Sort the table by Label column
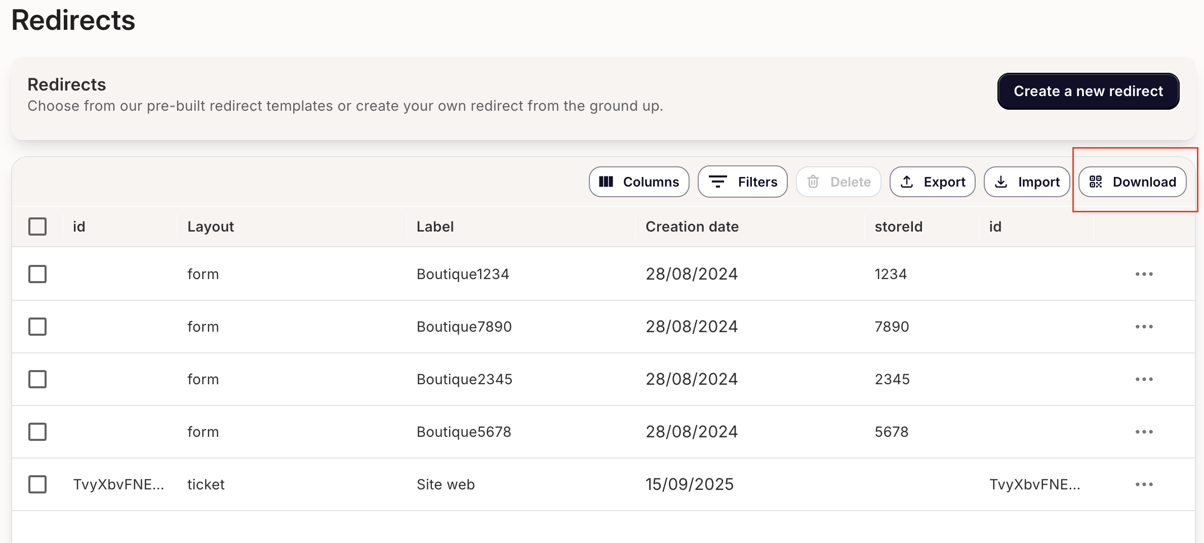The height and width of the screenshot is (543, 1204). point(435,226)
